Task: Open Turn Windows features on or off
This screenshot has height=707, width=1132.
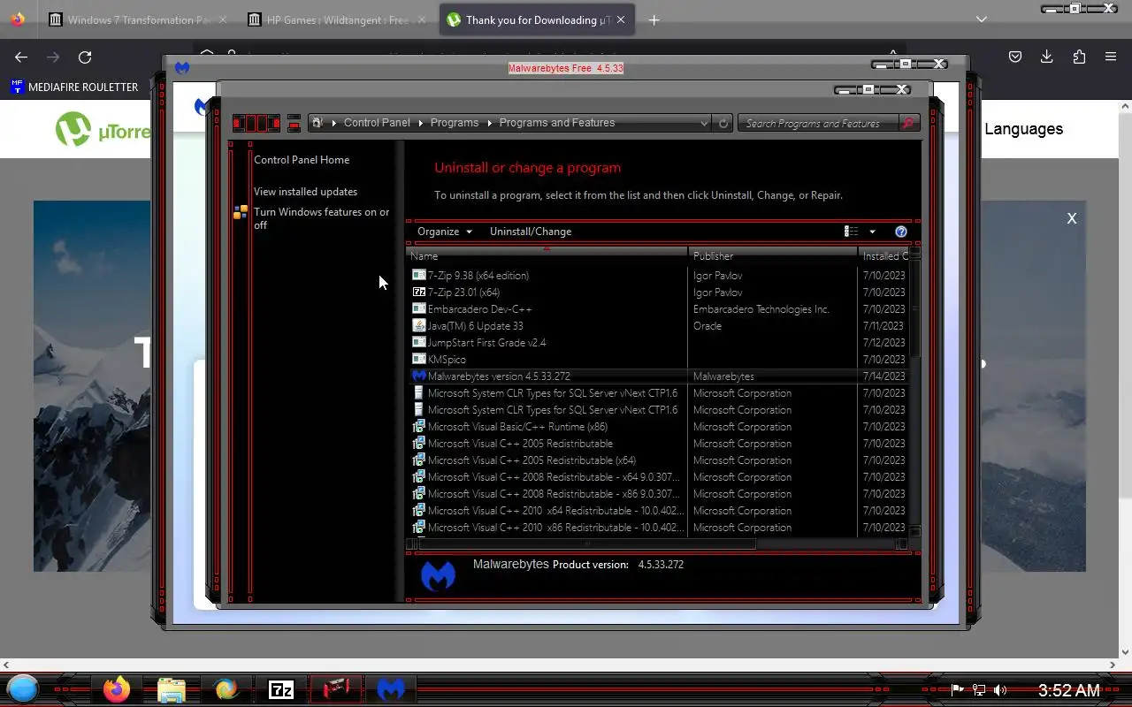Action: tap(321, 218)
